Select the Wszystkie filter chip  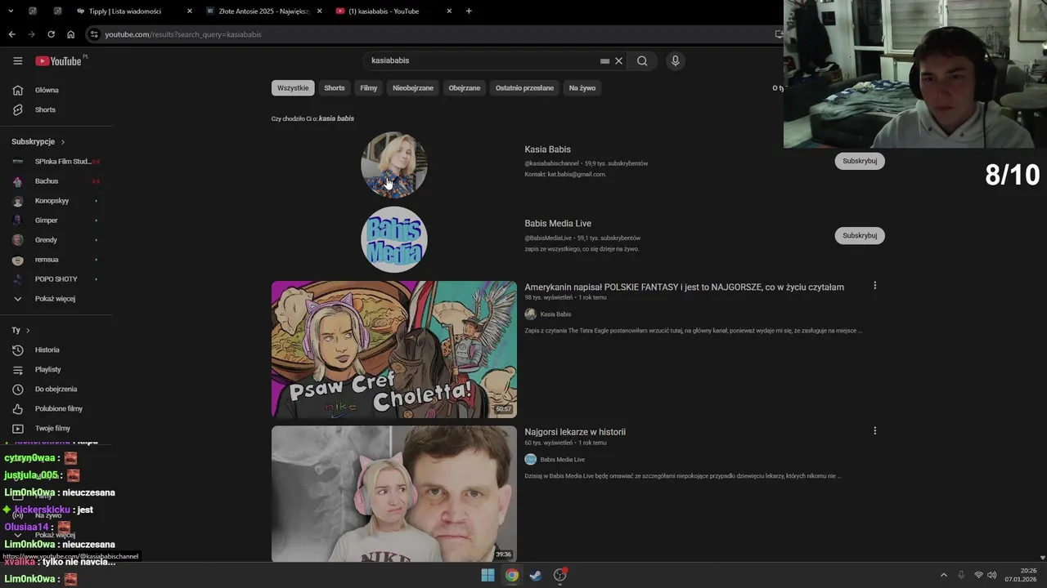[x=293, y=87]
